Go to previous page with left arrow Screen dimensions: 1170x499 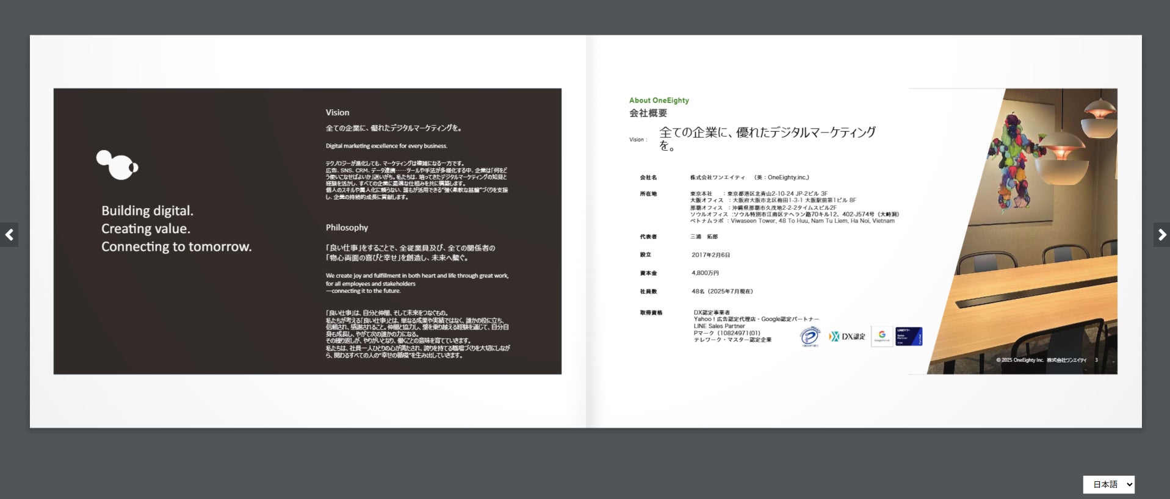click(x=9, y=235)
